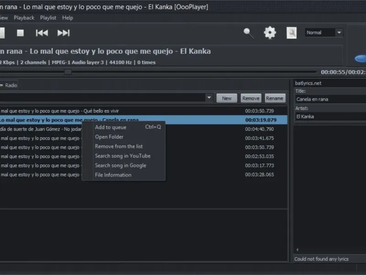Open the Help menu
The width and height of the screenshot is (366, 275).
[x=67, y=18]
